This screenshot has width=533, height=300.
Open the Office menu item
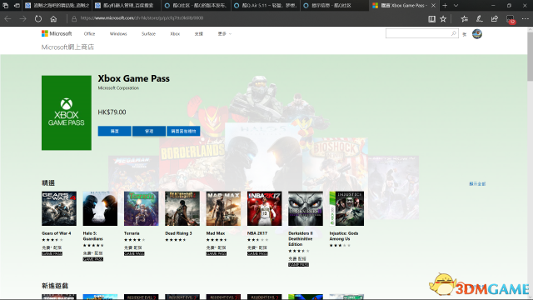[89, 33]
